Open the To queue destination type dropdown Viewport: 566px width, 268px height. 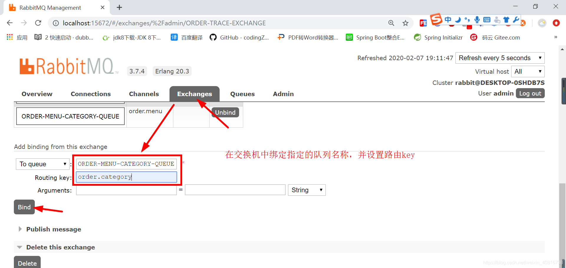(x=42, y=164)
